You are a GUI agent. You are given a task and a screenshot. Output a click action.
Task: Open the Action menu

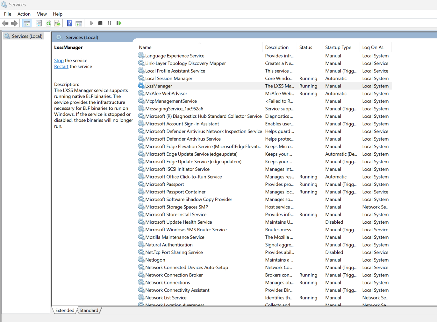[24, 14]
